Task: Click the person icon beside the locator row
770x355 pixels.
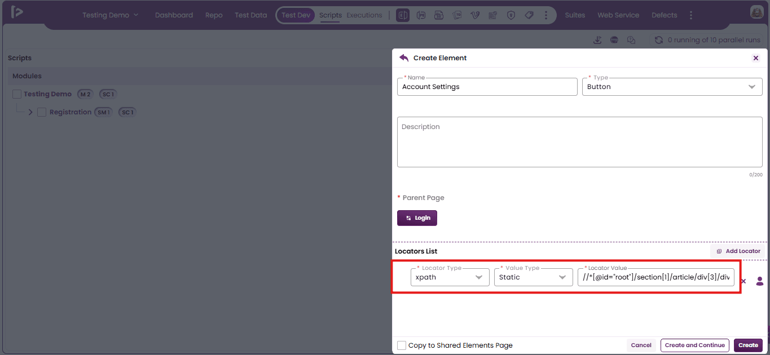Action: pyautogui.click(x=760, y=281)
